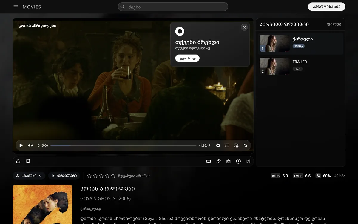Viewport: 358px width, 224px height.
Task: Select the ქართული 1080p player source
Action: click(300, 43)
